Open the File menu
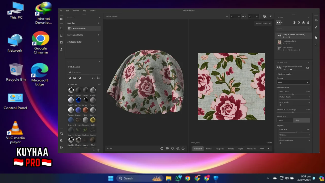 61,11
